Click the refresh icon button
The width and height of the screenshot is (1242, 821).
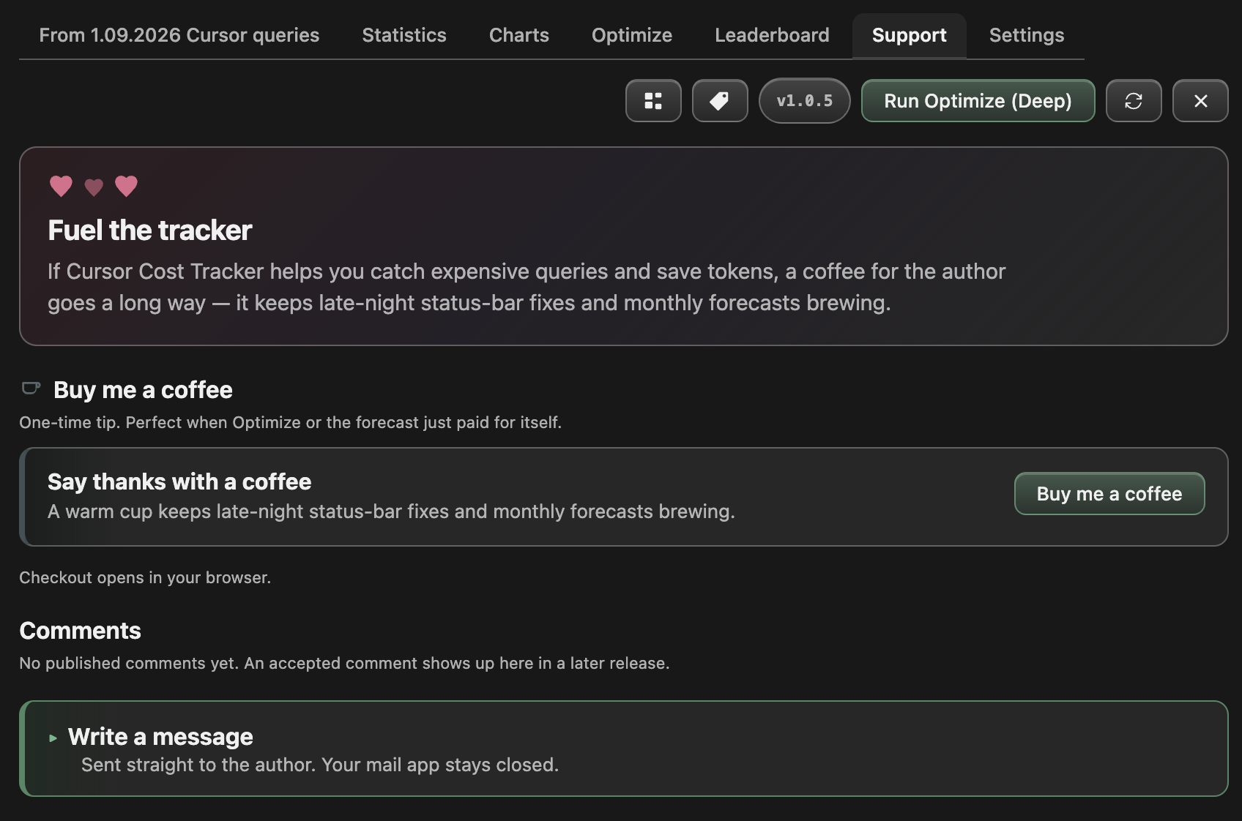click(1134, 101)
